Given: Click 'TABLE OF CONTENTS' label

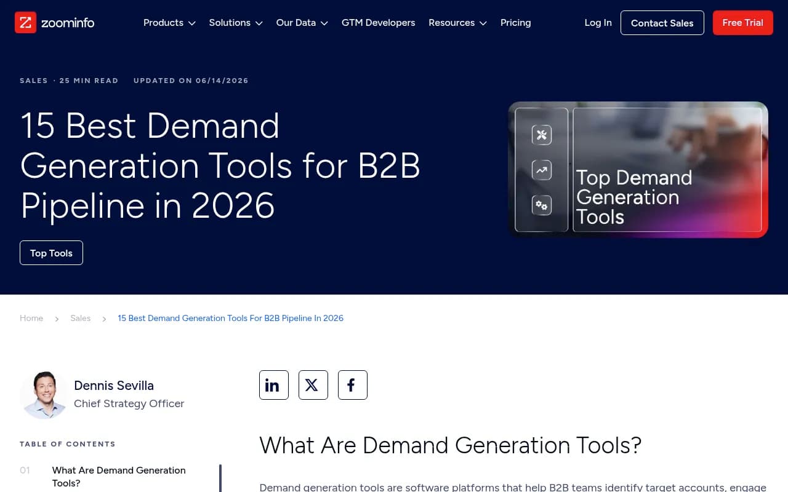Looking at the screenshot, I should point(68,444).
